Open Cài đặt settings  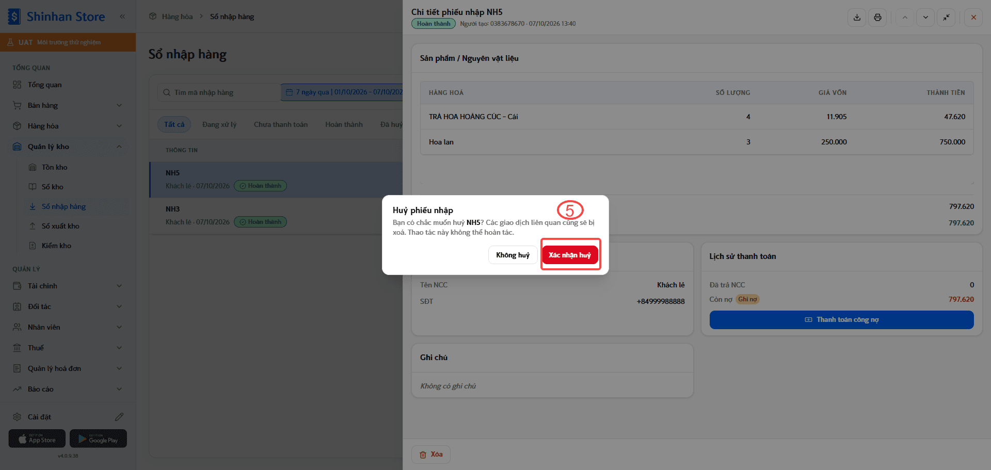click(x=39, y=417)
